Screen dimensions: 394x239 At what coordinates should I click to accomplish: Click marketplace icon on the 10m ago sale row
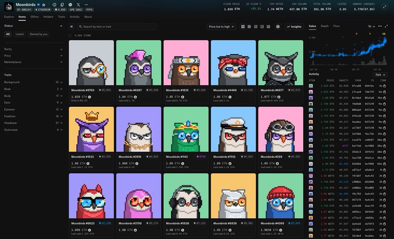point(385,98)
